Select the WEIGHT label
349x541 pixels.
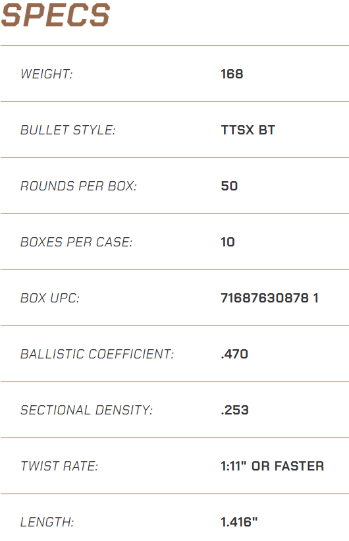click(x=47, y=74)
